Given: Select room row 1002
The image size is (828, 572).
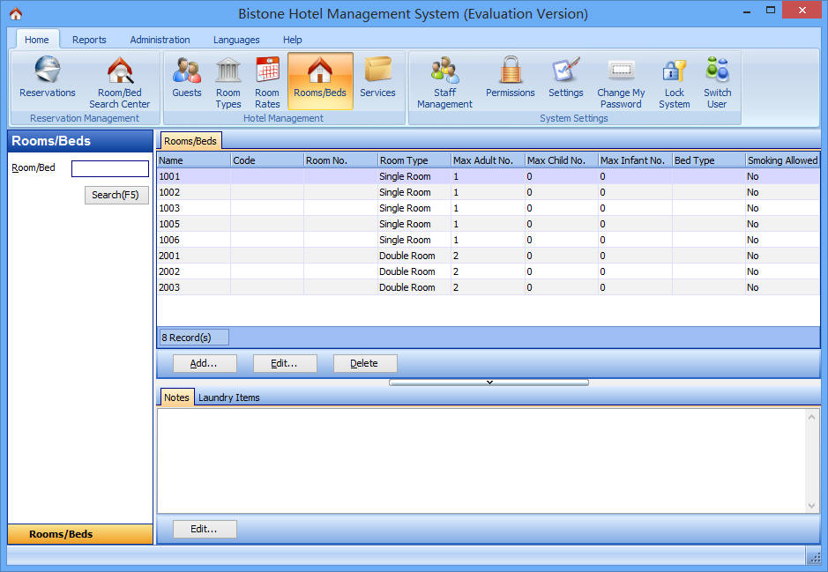Looking at the screenshot, I should click(x=489, y=192).
